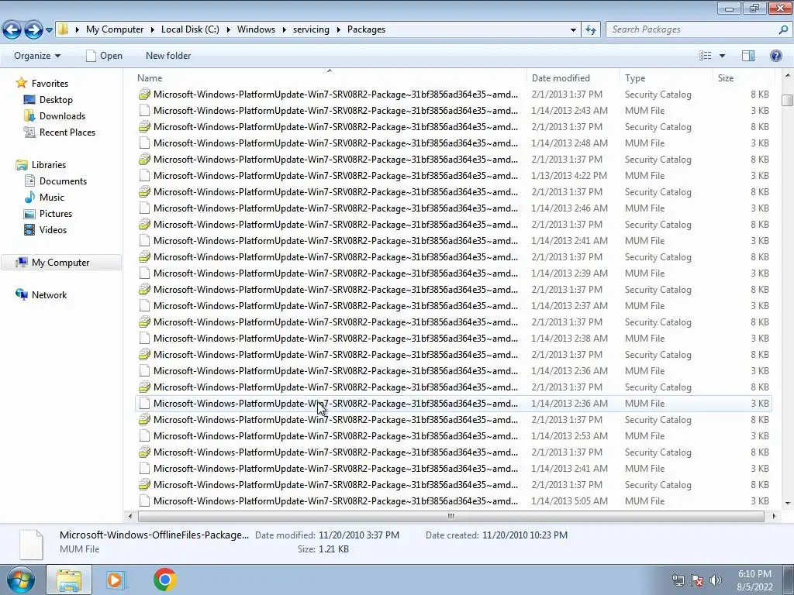Click the horizontal scrollbar left arrow
794x595 pixels.
click(x=130, y=516)
